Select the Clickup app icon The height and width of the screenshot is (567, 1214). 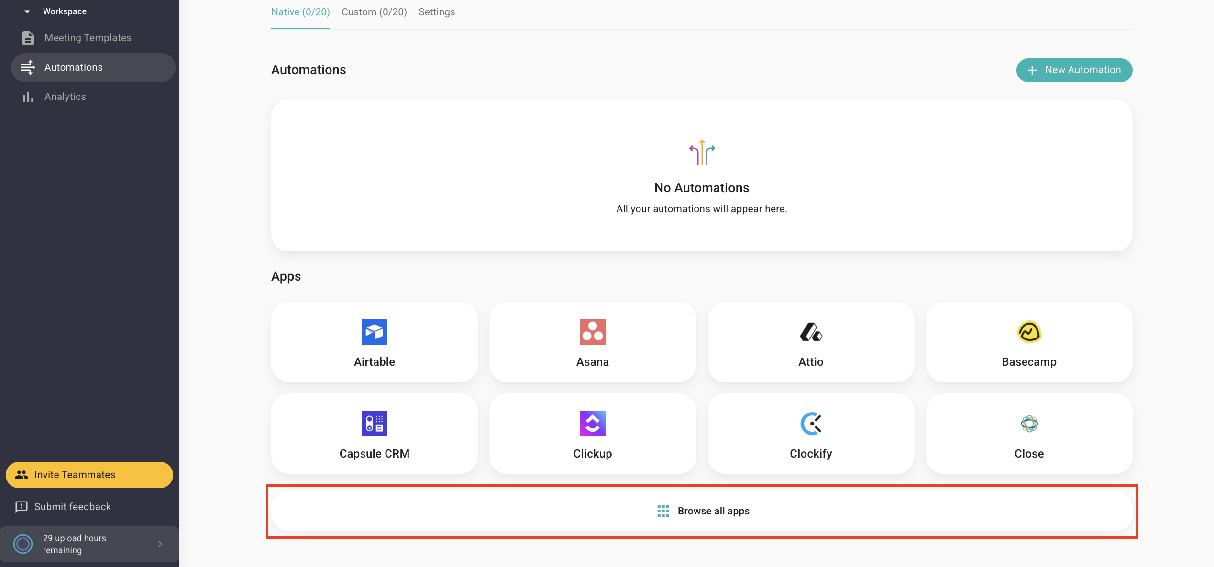(592, 424)
